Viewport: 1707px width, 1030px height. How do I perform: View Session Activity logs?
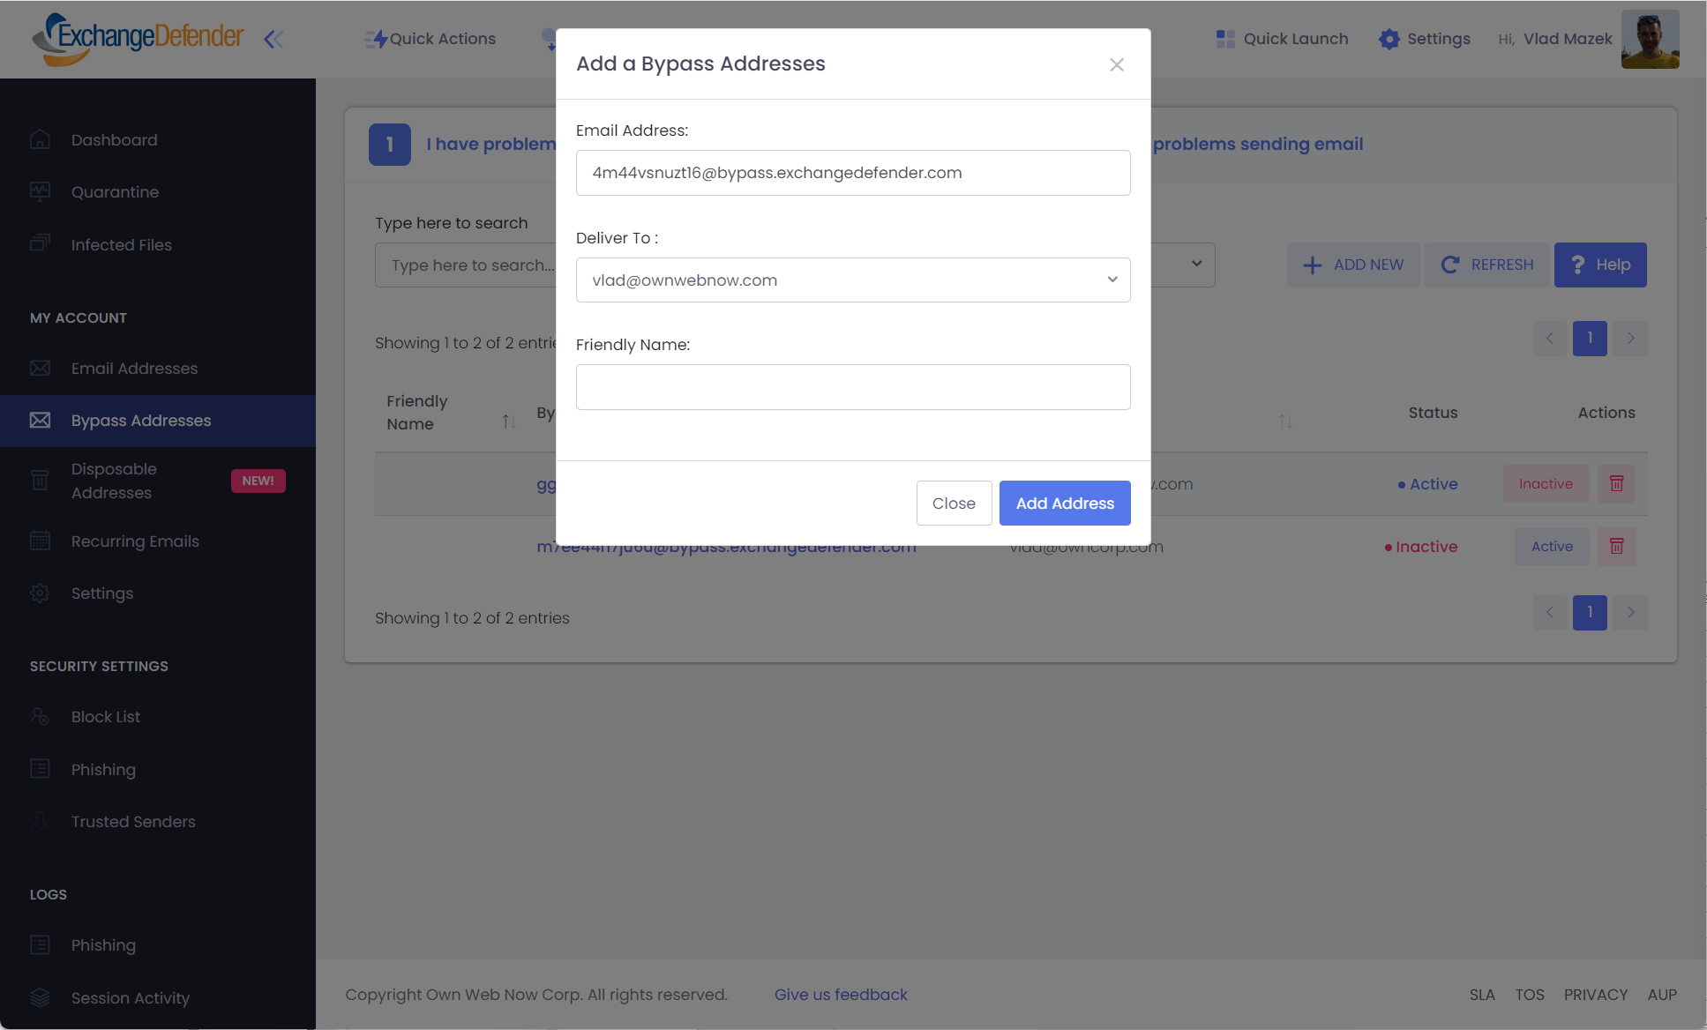[x=130, y=998]
